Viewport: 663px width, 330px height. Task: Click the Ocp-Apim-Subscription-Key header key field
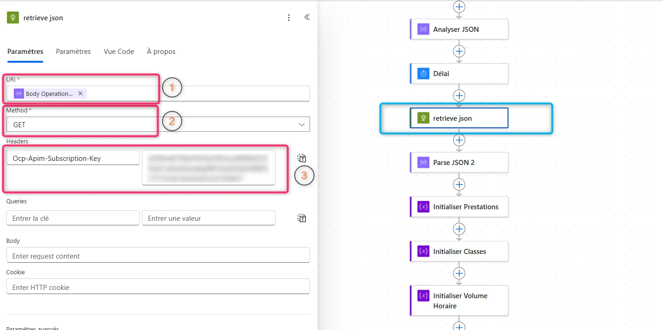click(73, 158)
